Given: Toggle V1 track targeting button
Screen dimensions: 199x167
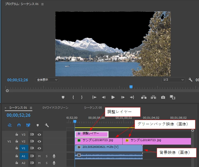Looking at the screenshot, I should click(x=23, y=148).
